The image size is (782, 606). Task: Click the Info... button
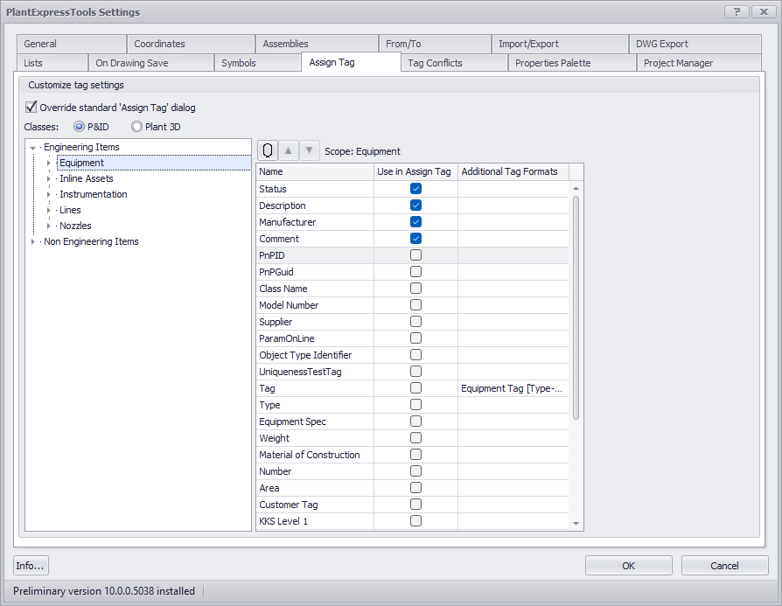click(x=31, y=566)
